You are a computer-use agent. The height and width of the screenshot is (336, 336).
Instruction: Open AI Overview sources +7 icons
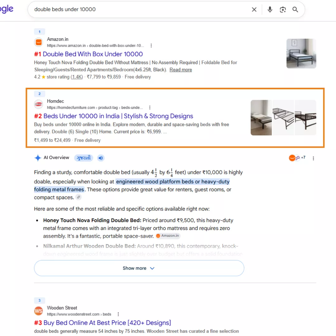(297, 158)
